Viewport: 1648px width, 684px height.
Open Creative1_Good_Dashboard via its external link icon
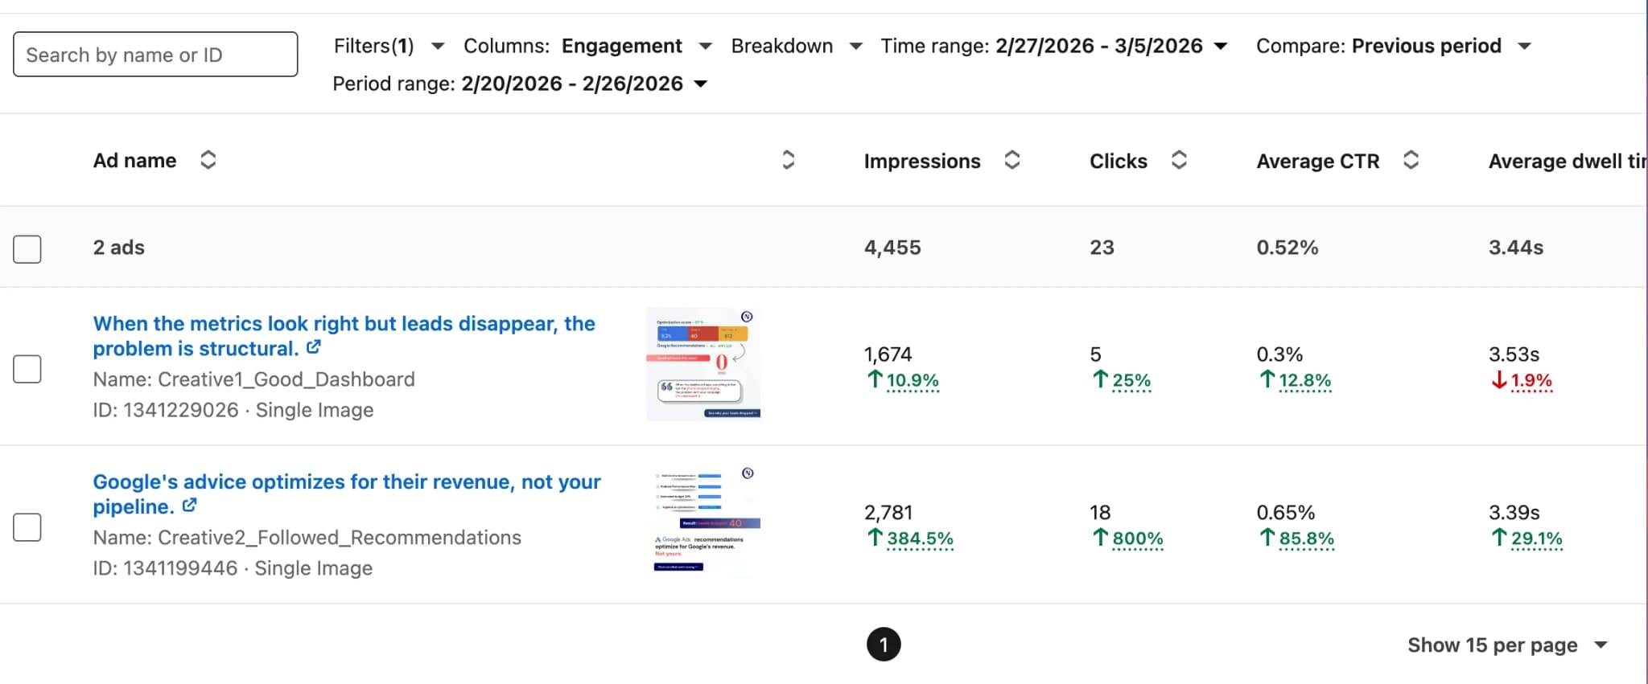314,348
